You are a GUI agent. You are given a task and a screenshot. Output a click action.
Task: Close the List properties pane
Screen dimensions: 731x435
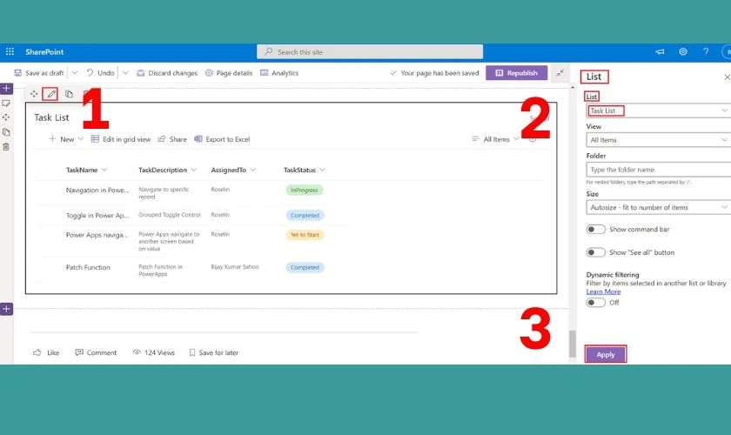tap(727, 77)
